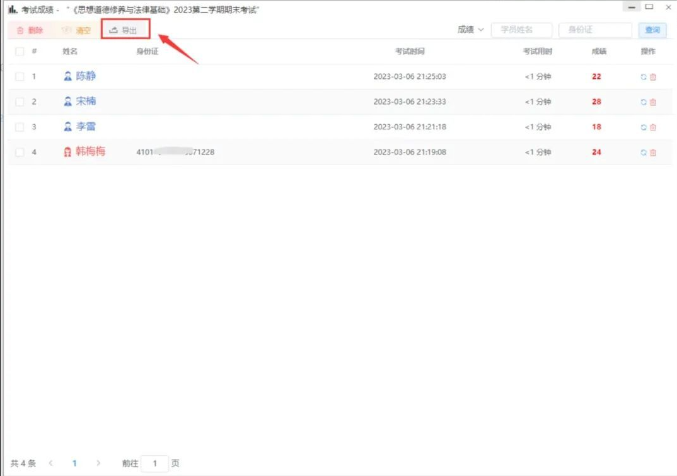The width and height of the screenshot is (677, 476).
Task: Click the user icon beside 李雷
Action: (68, 127)
